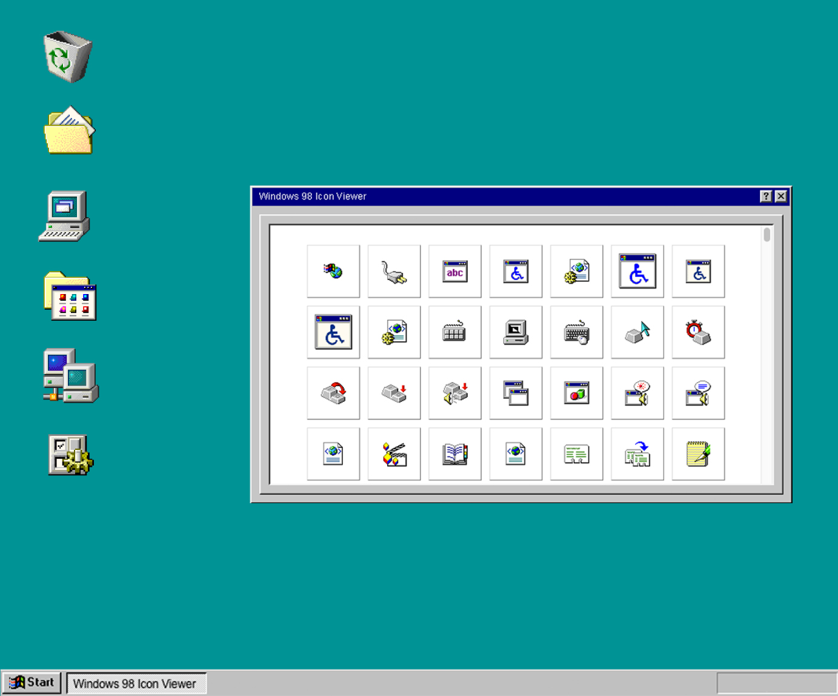Click the power plug icon in the viewer
Image resolution: width=838 pixels, height=696 pixels.
tap(394, 272)
